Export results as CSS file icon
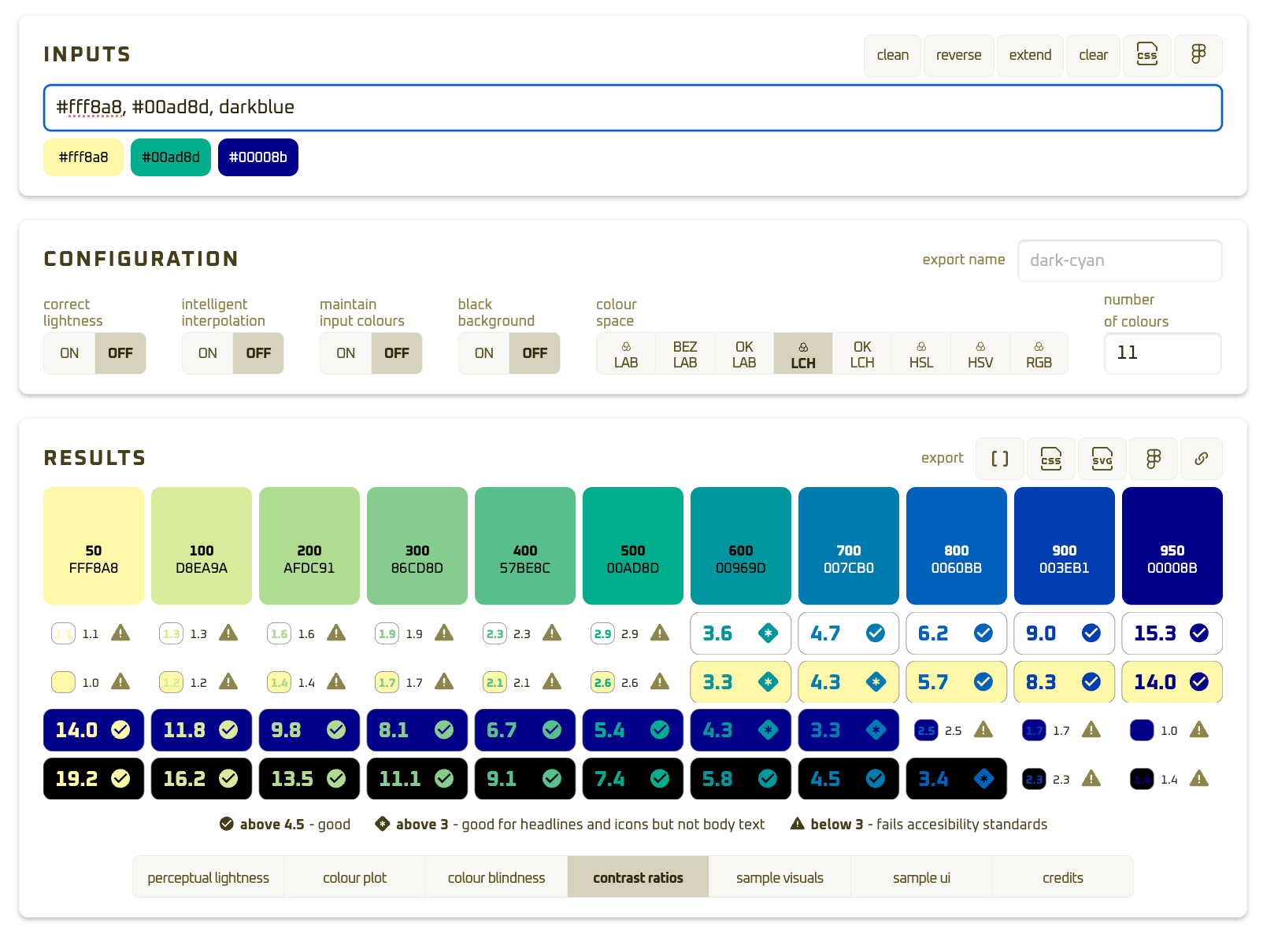Screen dimensions: 1263x930 (1050, 459)
